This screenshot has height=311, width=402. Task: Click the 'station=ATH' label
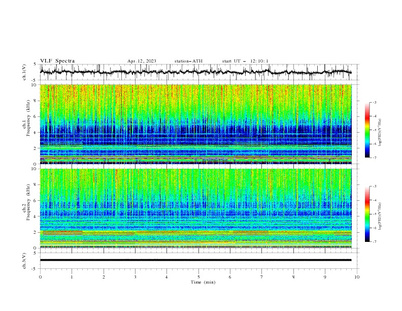(x=188, y=61)
